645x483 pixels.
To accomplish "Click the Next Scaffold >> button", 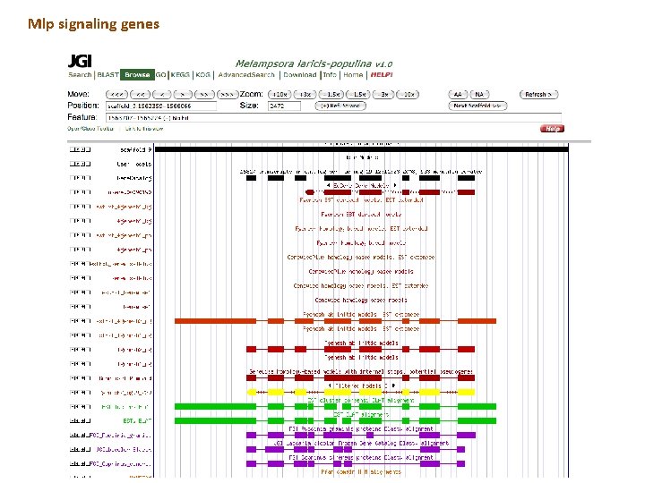I will click(x=477, y=106).
